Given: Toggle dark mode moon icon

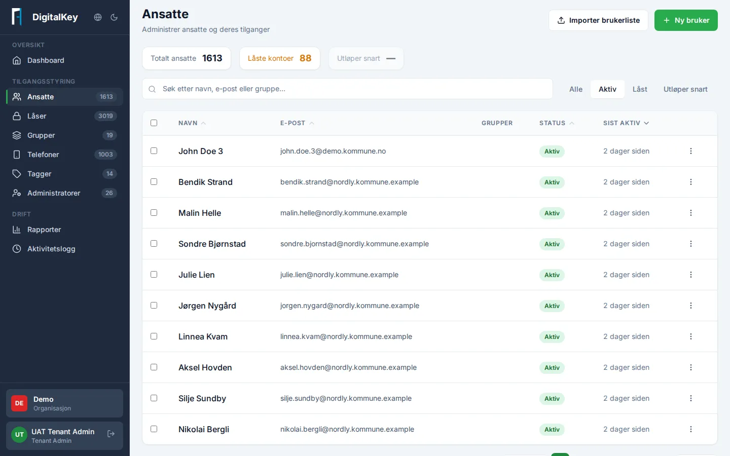Looking at the screenshot, I should tap(114, 17).
